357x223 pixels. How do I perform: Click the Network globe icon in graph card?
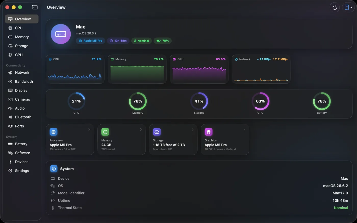(236, 59)
